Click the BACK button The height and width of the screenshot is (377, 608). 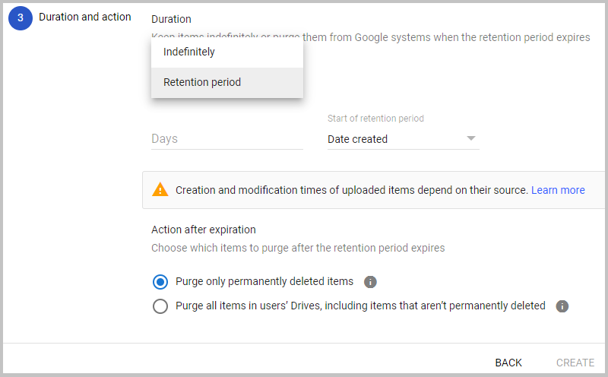tap(508, 363)
